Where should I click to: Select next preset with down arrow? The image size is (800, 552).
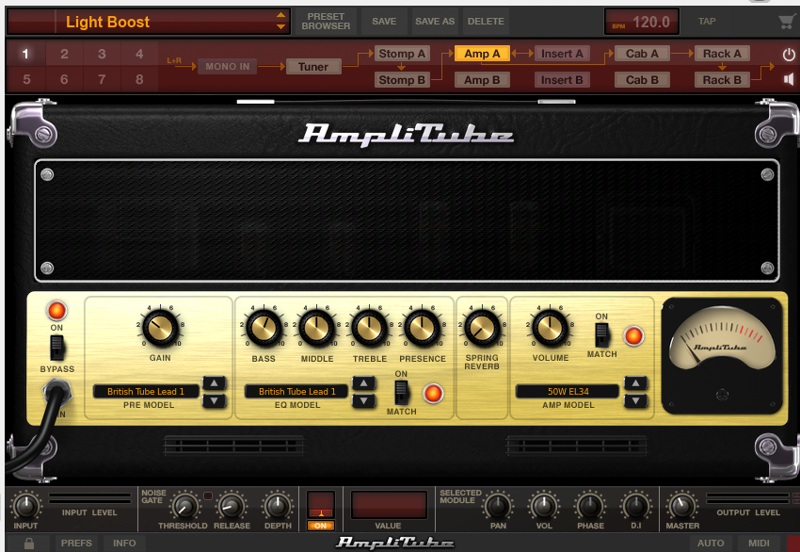point(280,27)
